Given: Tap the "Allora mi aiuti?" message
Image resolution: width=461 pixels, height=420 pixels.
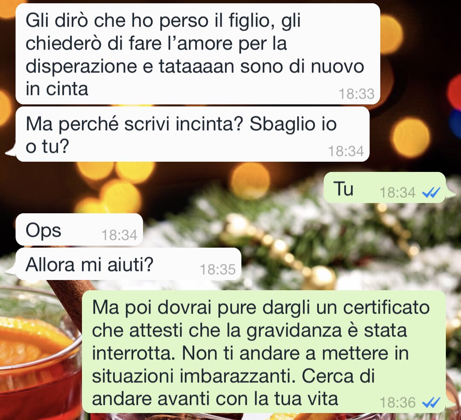Looking at the screenshot, I should [x=128, y=264].
